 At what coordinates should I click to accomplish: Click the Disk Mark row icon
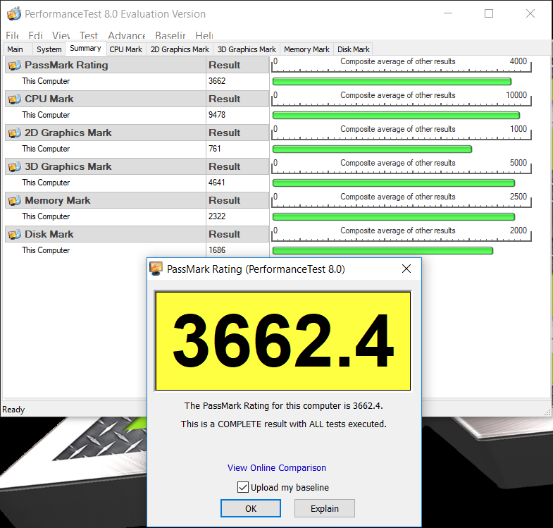(x=15, y=234)
